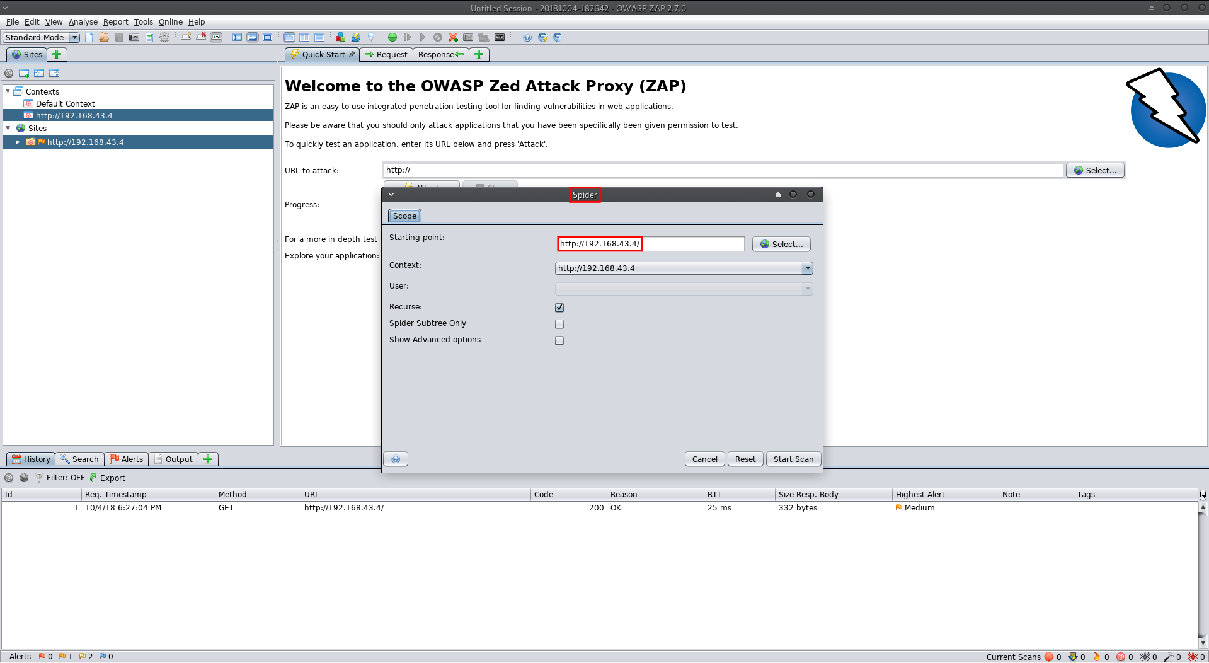Open the Analyse menu
This screenshot has height=663, width=1209.
(x=83, y=21)
